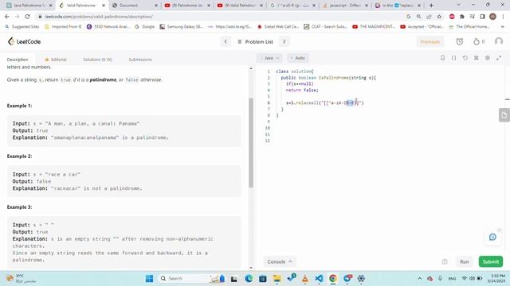
Task: Open the tab search chevron
Action: coord(458,5)
